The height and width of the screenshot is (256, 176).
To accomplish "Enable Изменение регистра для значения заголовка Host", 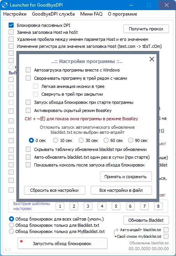I will [11, 46].
